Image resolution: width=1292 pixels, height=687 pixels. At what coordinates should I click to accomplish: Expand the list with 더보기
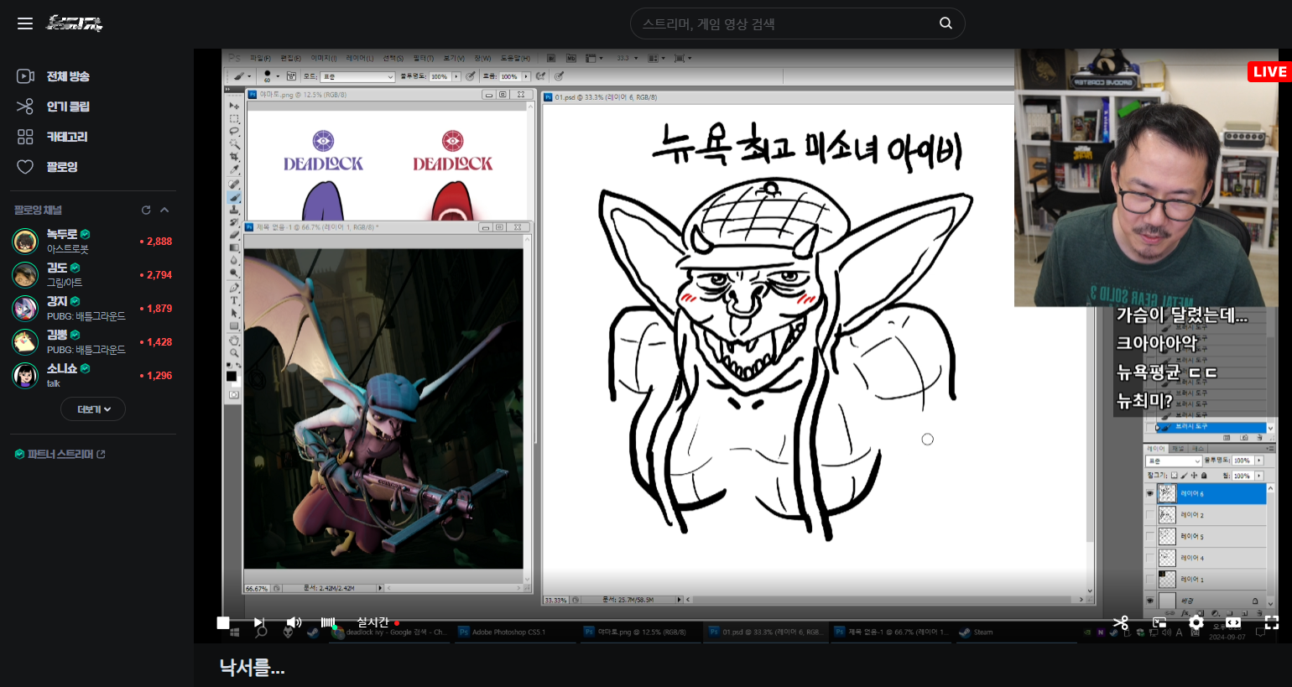93,409
